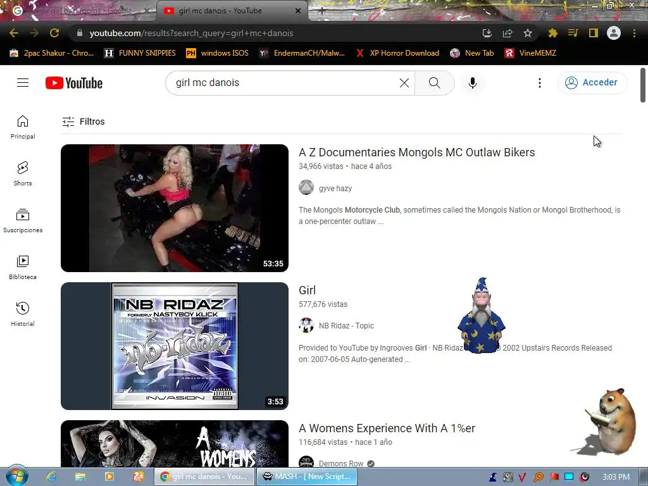
Task: Open the VineMEMZ bookmark
Action: pos(530,53)
